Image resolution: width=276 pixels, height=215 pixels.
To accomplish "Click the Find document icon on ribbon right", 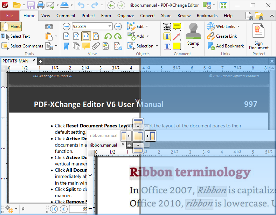I will tap(249, 16).
